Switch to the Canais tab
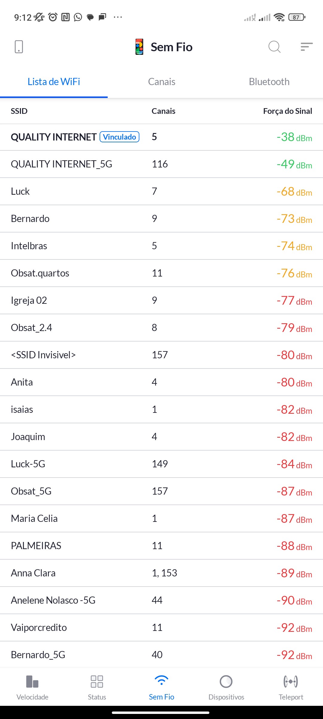 (161, 81)
